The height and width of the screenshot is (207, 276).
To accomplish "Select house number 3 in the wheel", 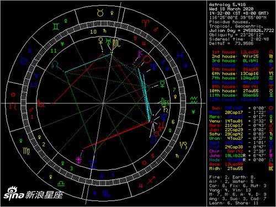I will pos(71,168).
